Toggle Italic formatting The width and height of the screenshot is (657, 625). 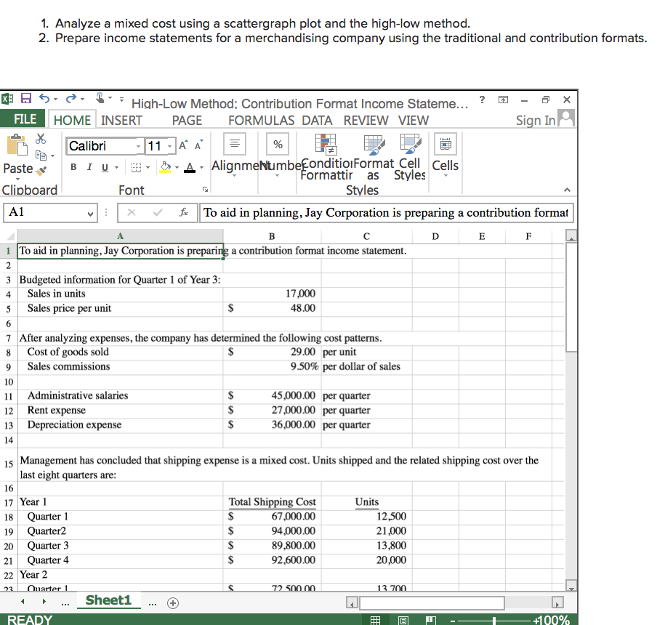89,167
